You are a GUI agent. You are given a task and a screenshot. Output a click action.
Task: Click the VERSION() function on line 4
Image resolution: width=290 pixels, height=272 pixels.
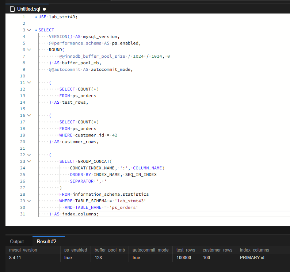point(61,37)
